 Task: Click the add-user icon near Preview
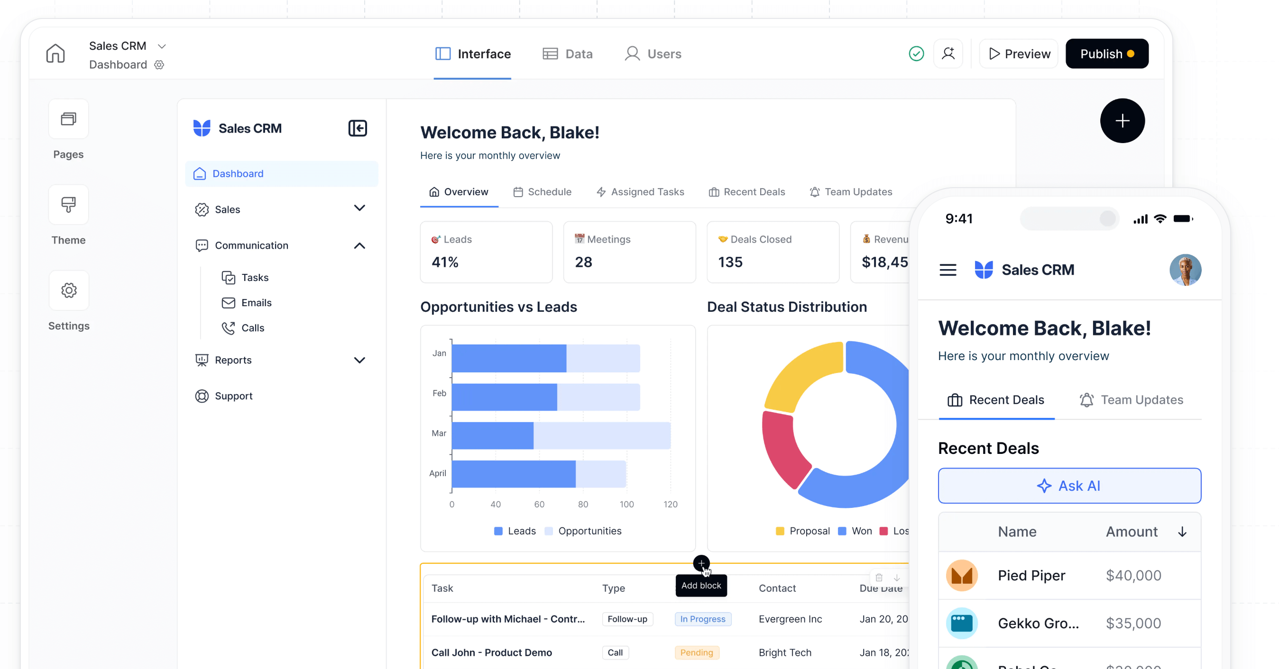click(x=948, y=54)
